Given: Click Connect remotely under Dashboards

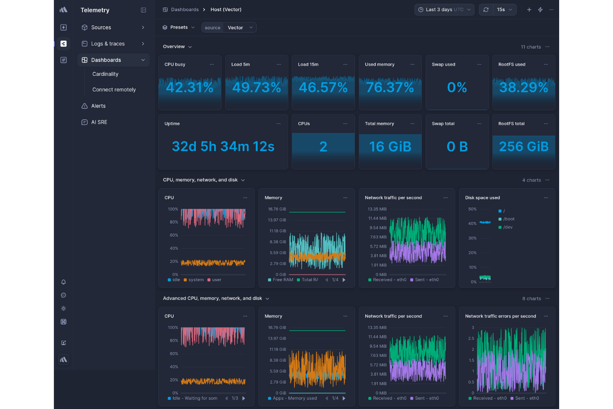Looking at the screenshot, I should (114, 90).
